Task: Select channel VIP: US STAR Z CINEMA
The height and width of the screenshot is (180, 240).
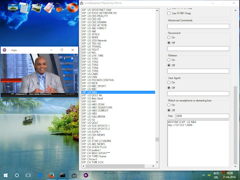Action: (x=118, y=141)
